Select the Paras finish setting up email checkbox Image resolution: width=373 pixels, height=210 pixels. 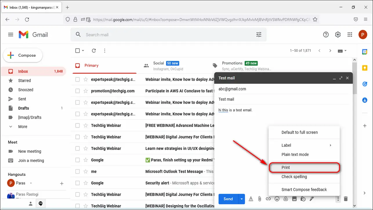77,160
